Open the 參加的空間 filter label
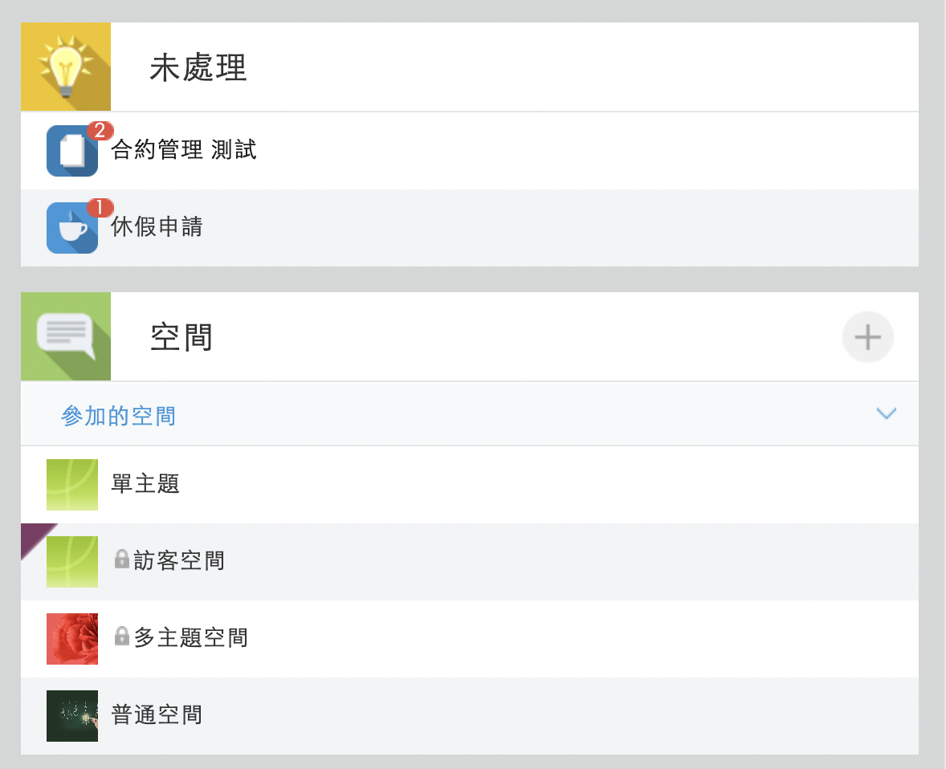Image resolution: width=946 pixels, height=769 pixels. (118, 416)
